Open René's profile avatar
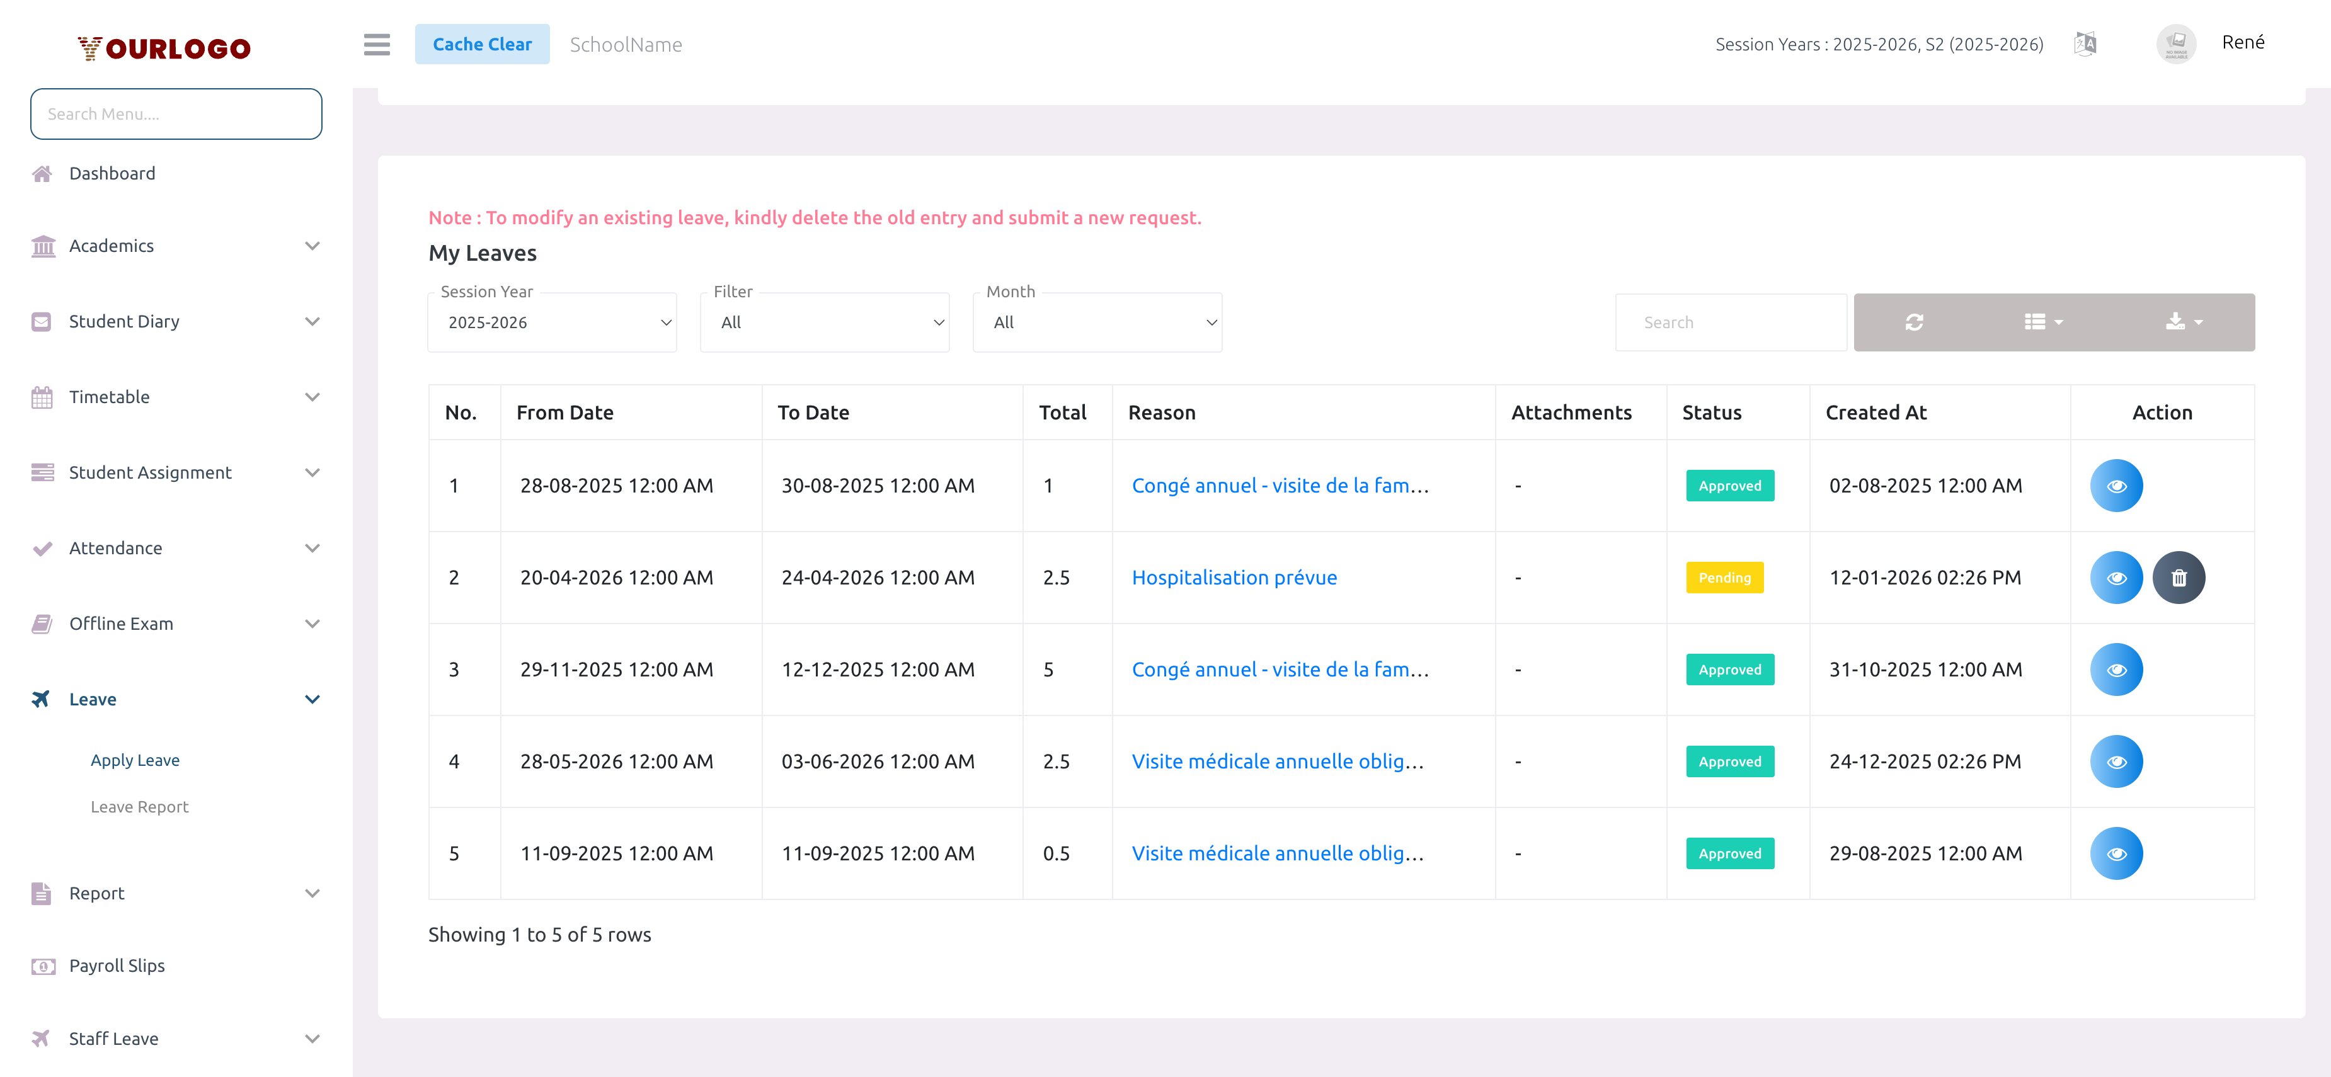Viewport: 2331px width, 1077px height. tap(2175, 43)
